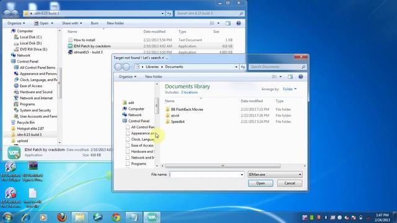Open the IDMan.exe file type dropdown
This screenshot has height=223, width=397.
click(275, 175)
